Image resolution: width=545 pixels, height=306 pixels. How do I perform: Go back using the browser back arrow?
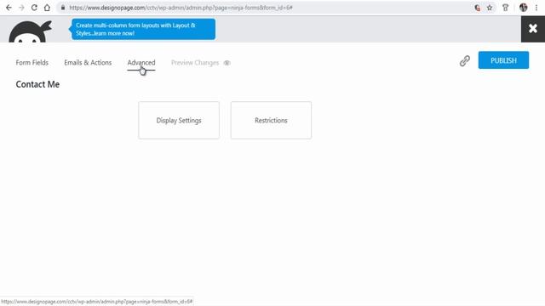coord(9,8)
